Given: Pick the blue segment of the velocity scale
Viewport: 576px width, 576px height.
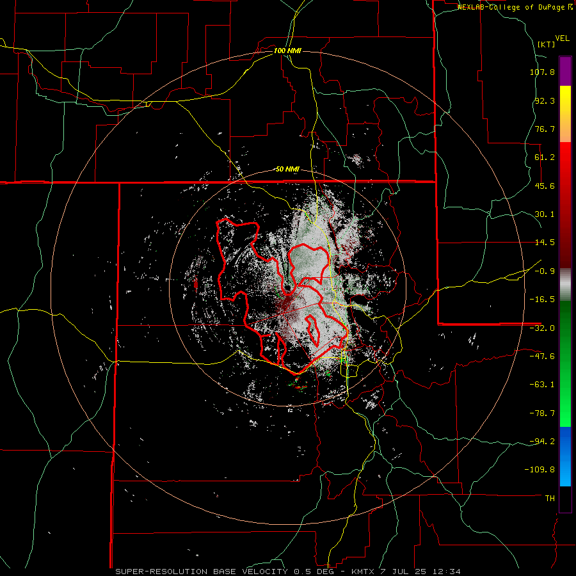Looking at the screenshot, I should click(565, 456).
